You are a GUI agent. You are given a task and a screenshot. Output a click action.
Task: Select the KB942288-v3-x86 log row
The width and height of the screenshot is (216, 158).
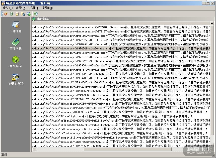click(x=121, y=87)
